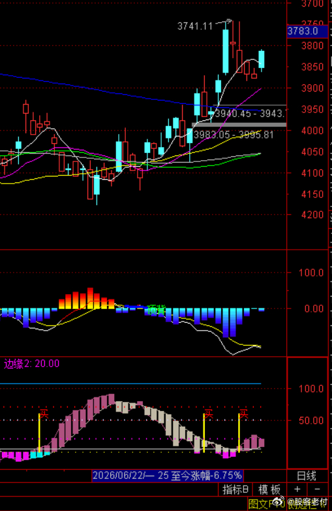This screenshot has height=511, width=332.
Task: Click the middle 买 signal marker
Action: click(209, 414)
